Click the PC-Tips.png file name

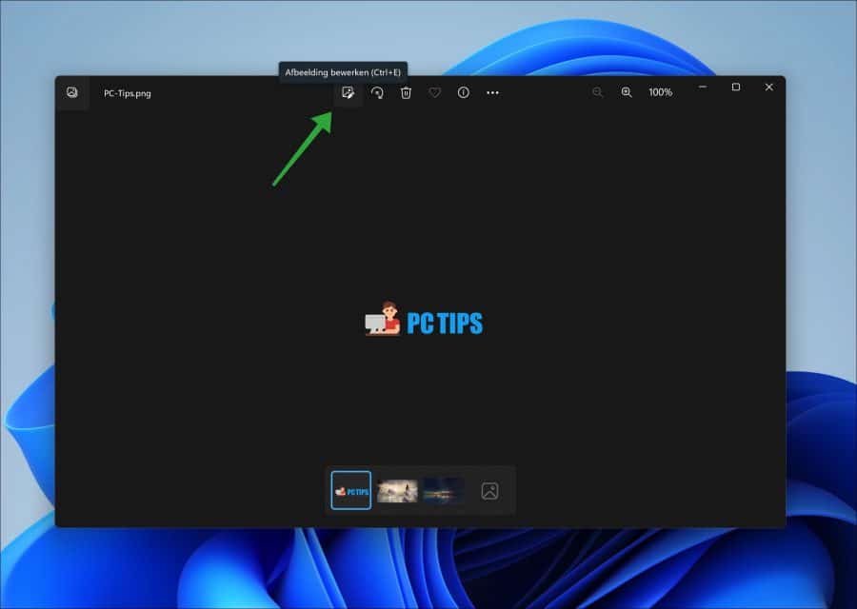[128, 93]
